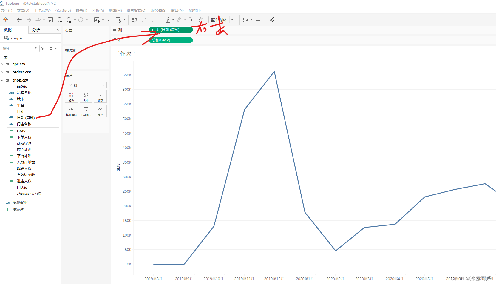
Task: Click the redo forward arrow
Action: tap(29, 20)
